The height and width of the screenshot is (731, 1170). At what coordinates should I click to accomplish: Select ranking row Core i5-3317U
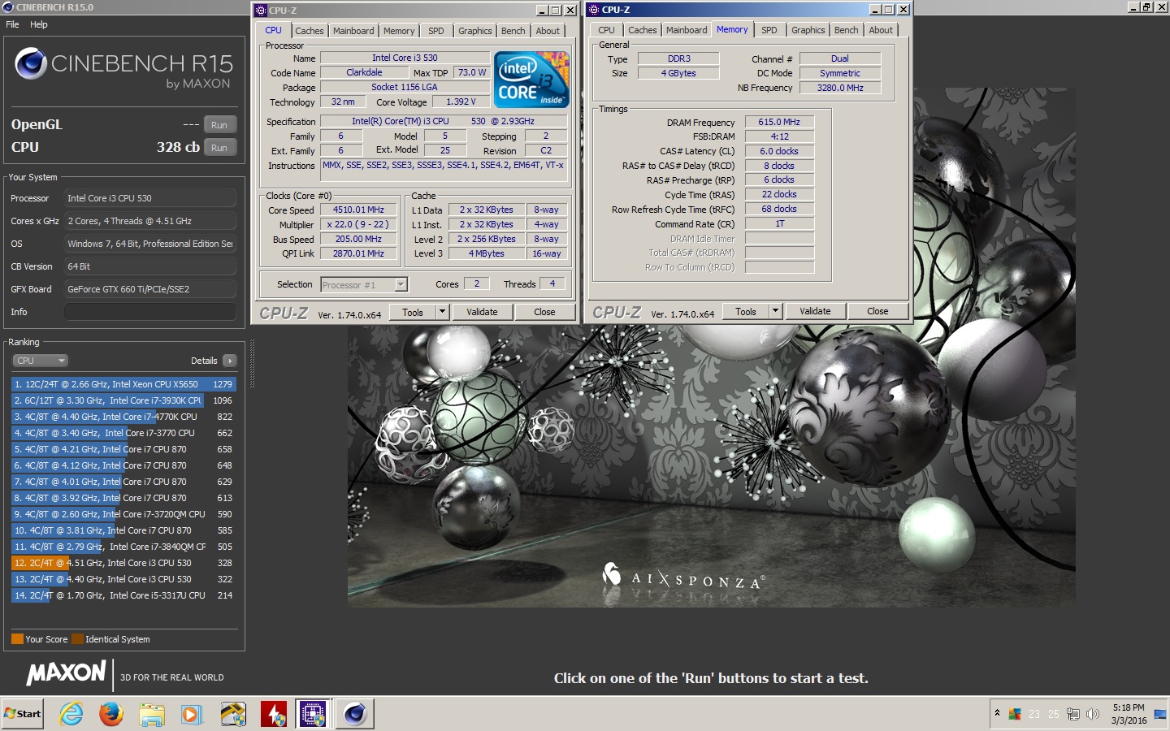123,595
